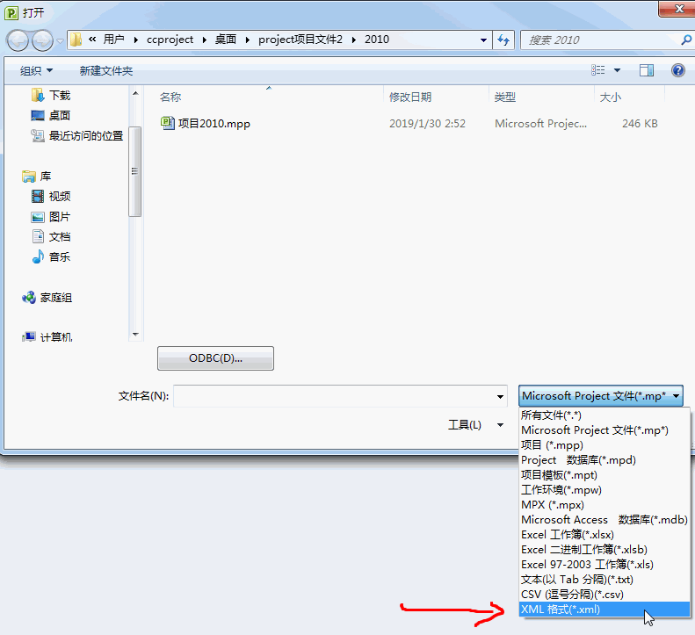The image size is (695, 635).
Task: Choose Microsoft Project 文件(*.mp*) list option
Action: pyautogui.click(x=605, y=430)
